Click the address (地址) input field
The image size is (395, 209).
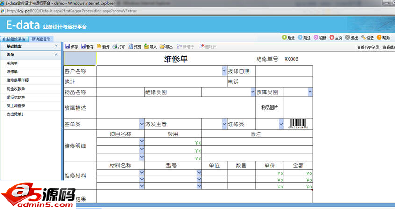pyautogui.click(x=161, y=82)
